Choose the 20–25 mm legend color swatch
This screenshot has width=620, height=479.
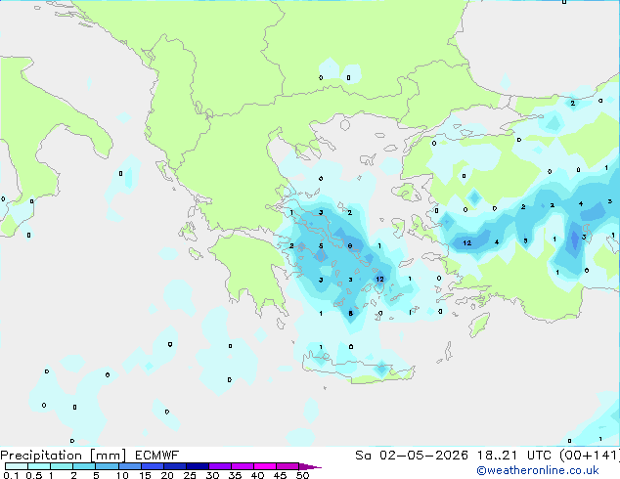coord(175,466)
